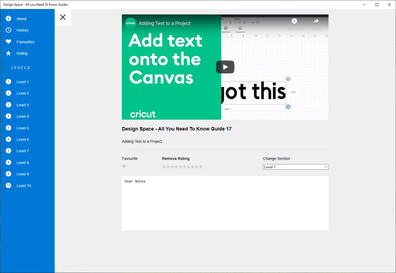Click the last star in the rating row

(201, 167)
